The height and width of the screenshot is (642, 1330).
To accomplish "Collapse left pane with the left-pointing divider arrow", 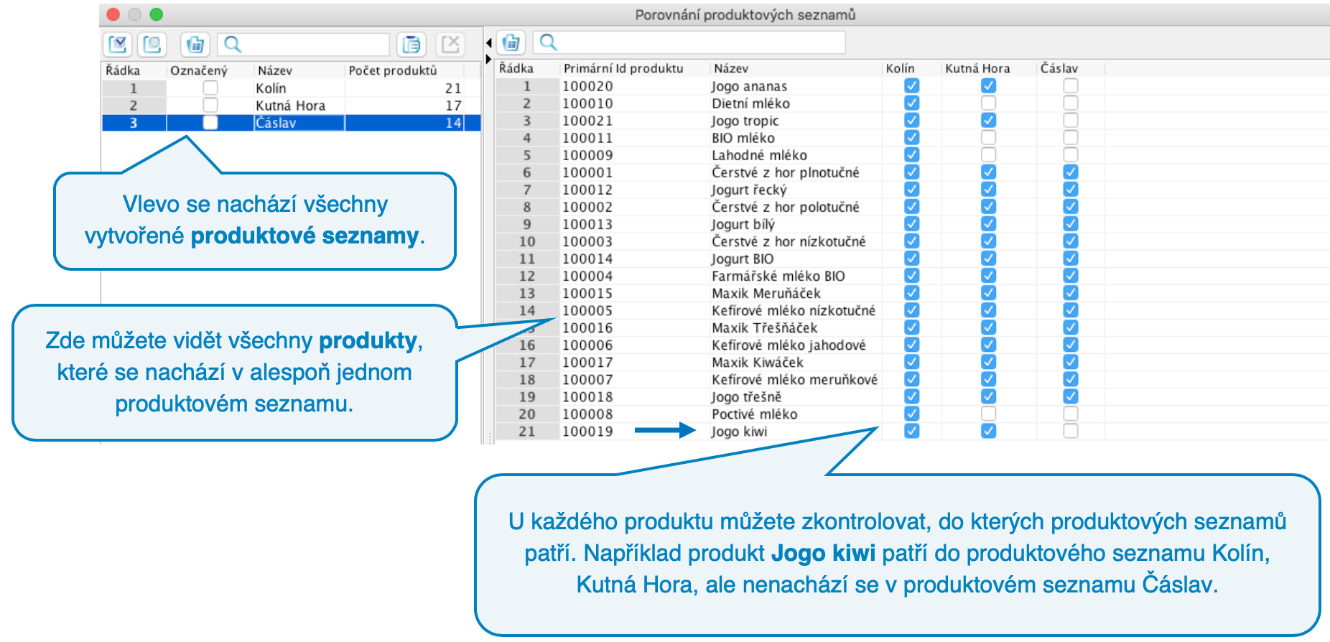I will click(x=489, y=43).
